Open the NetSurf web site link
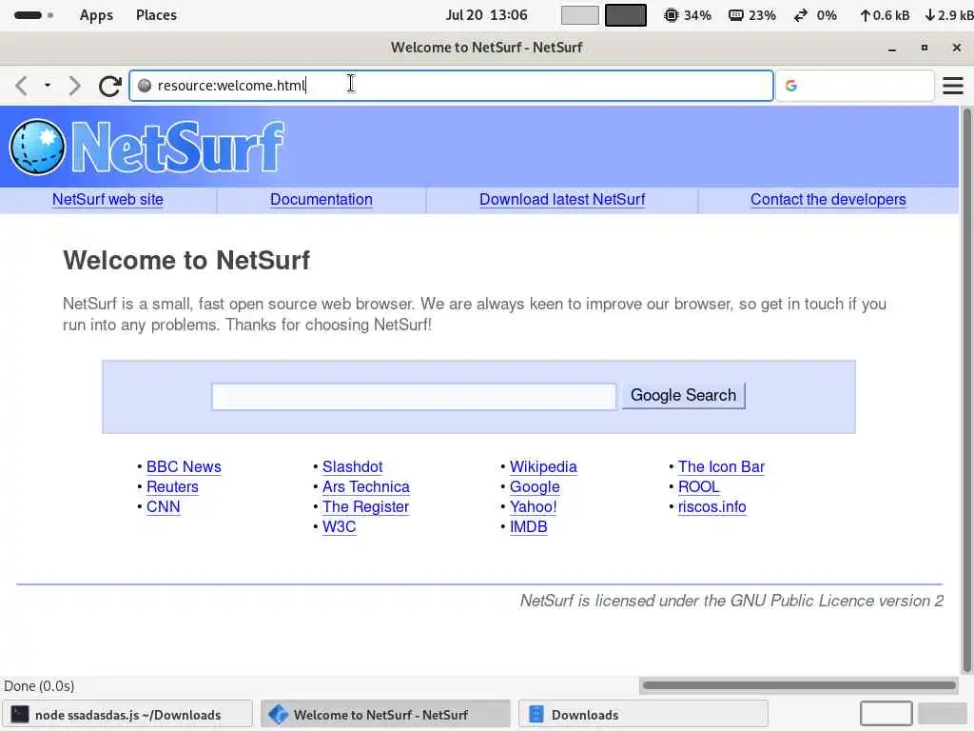Screen dimensions: 974x731 coord(108,200)
